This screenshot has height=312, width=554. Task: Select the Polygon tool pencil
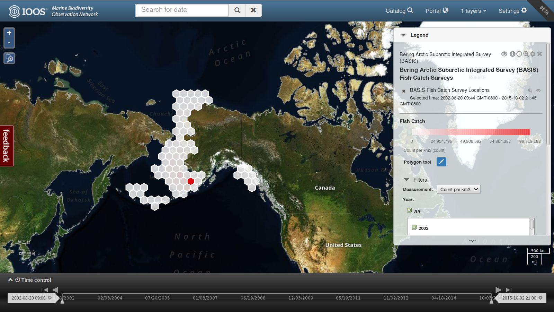pyautogui.click(x=441, y=162)
